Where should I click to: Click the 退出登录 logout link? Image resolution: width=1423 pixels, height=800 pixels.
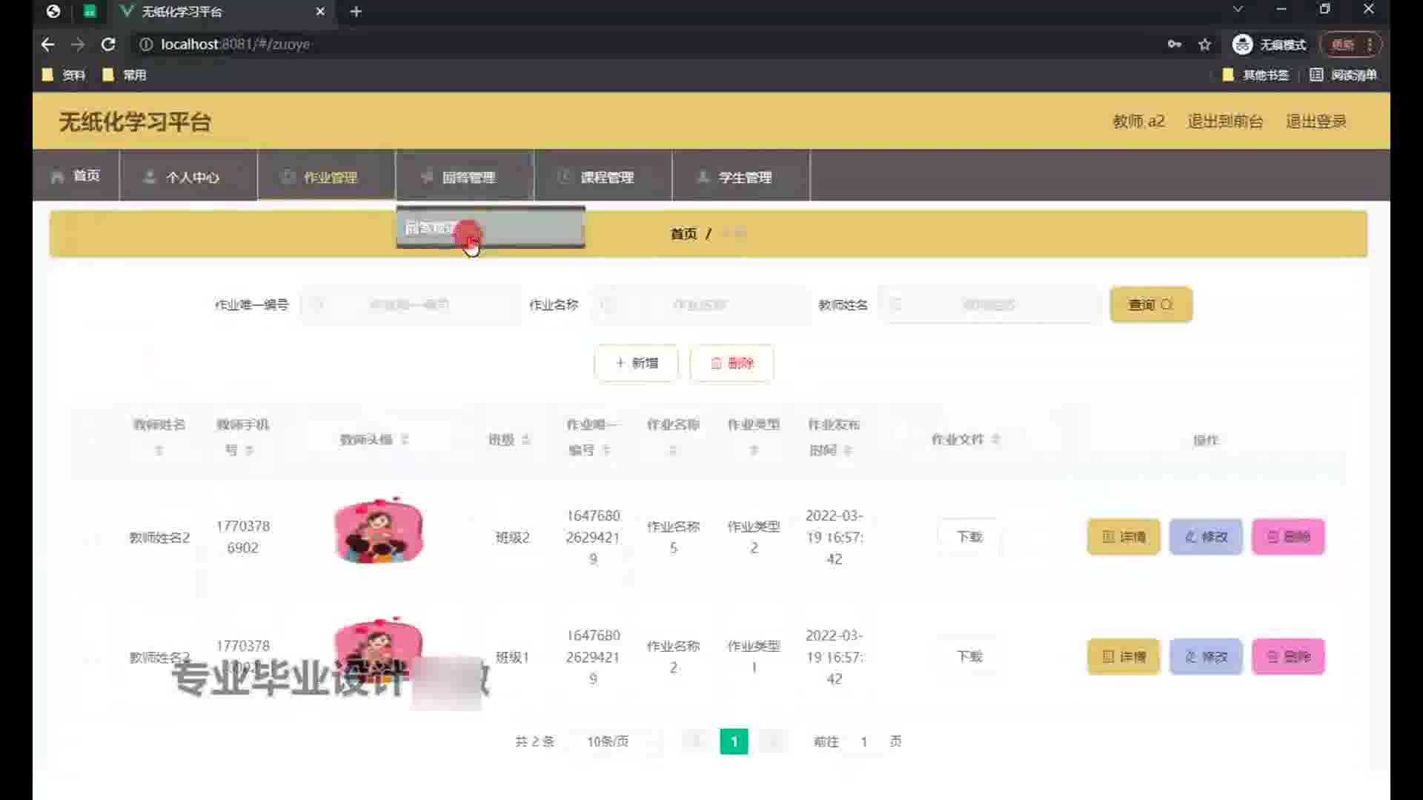click(1316, 121)
